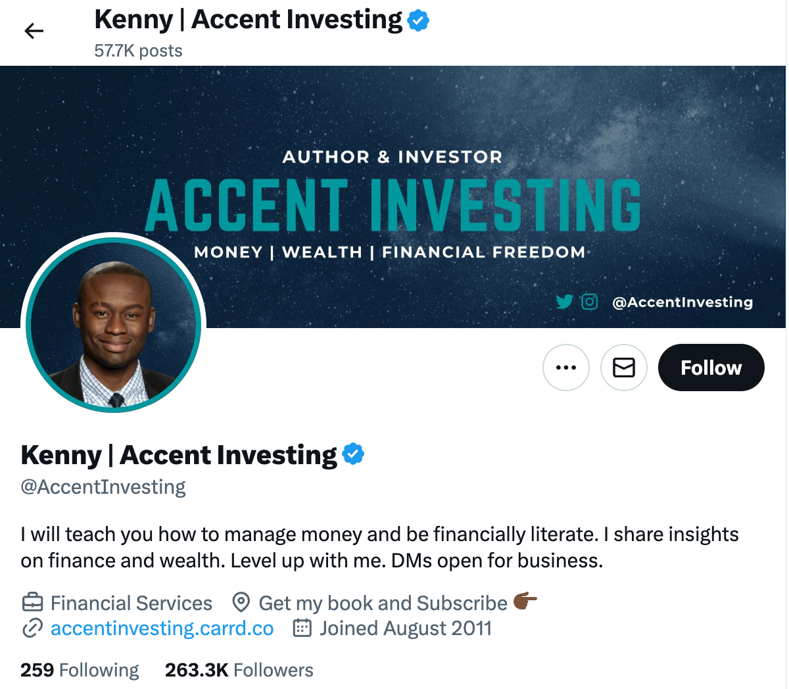Click the @AccentInvesting handle text
This screenshot has height=689, width=789.
coord(103,487)
